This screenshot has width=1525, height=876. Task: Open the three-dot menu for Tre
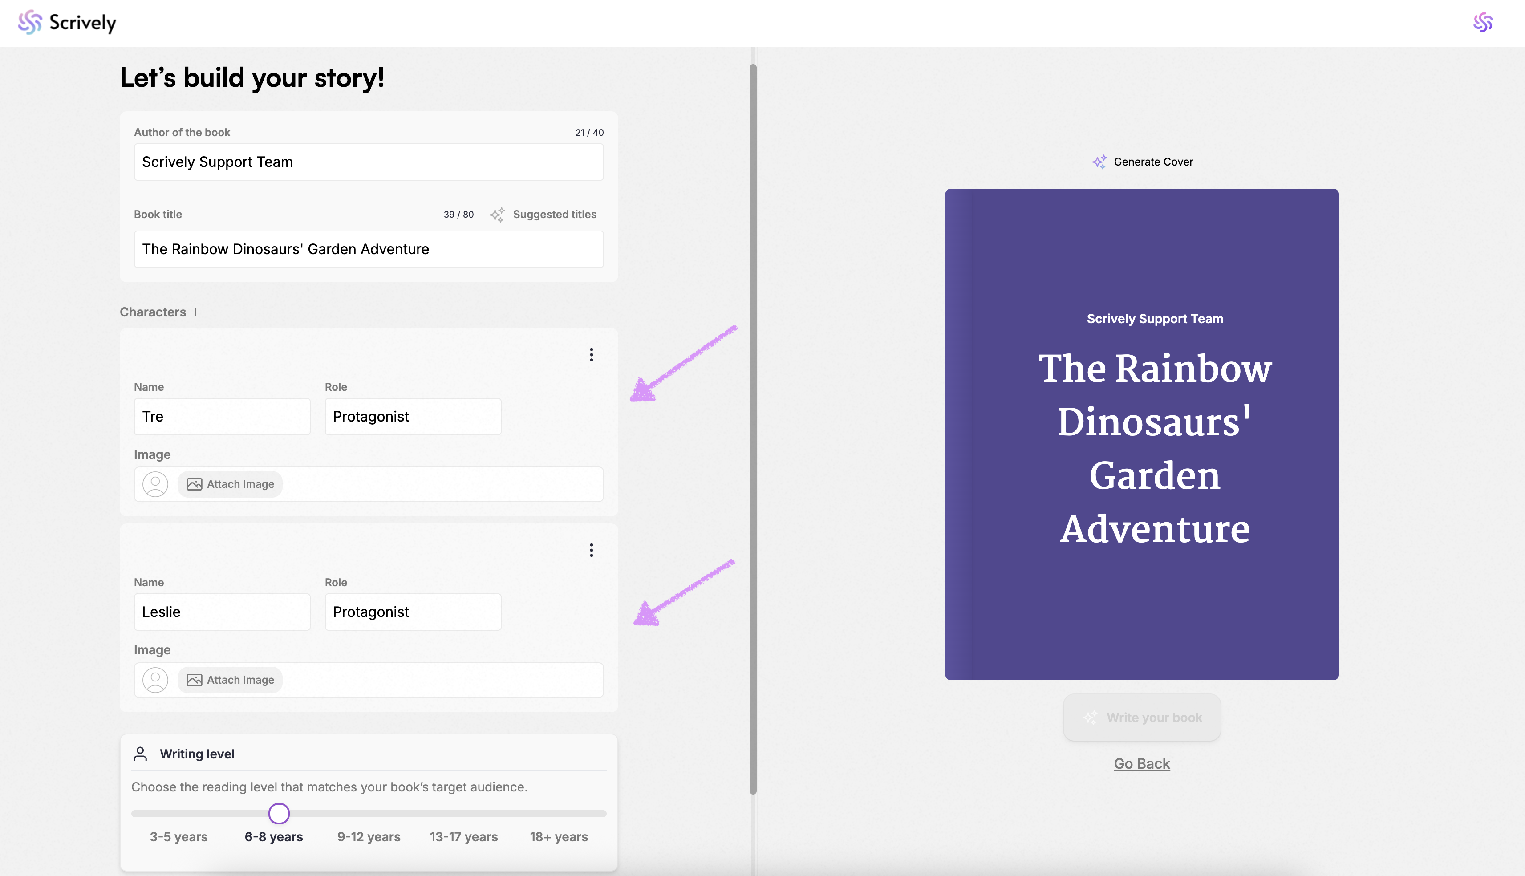coord(592,355)
